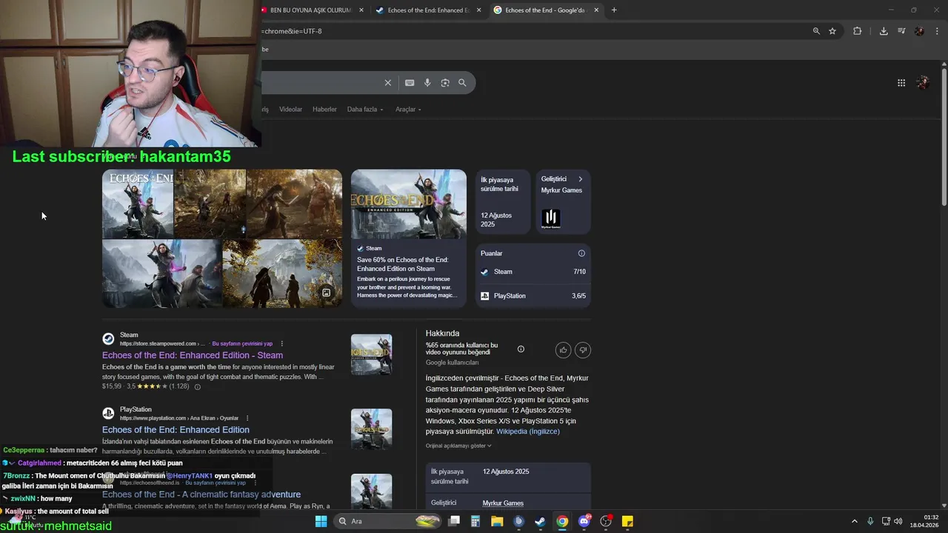Screen dimensions: 948x533
Task: Open info icon beside Puanlar heading
Action: pyautogui.click(x=581, y=253)
